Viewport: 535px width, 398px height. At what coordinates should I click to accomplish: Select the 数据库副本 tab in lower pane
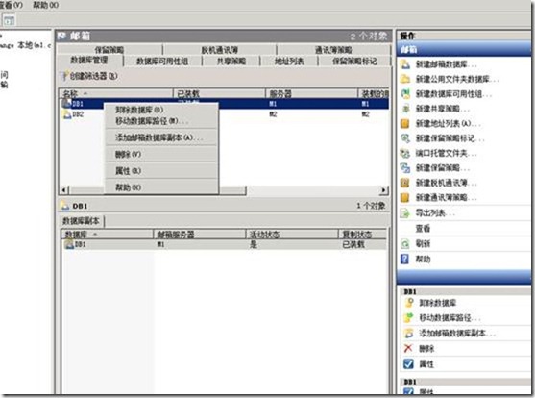pos(82,221)
